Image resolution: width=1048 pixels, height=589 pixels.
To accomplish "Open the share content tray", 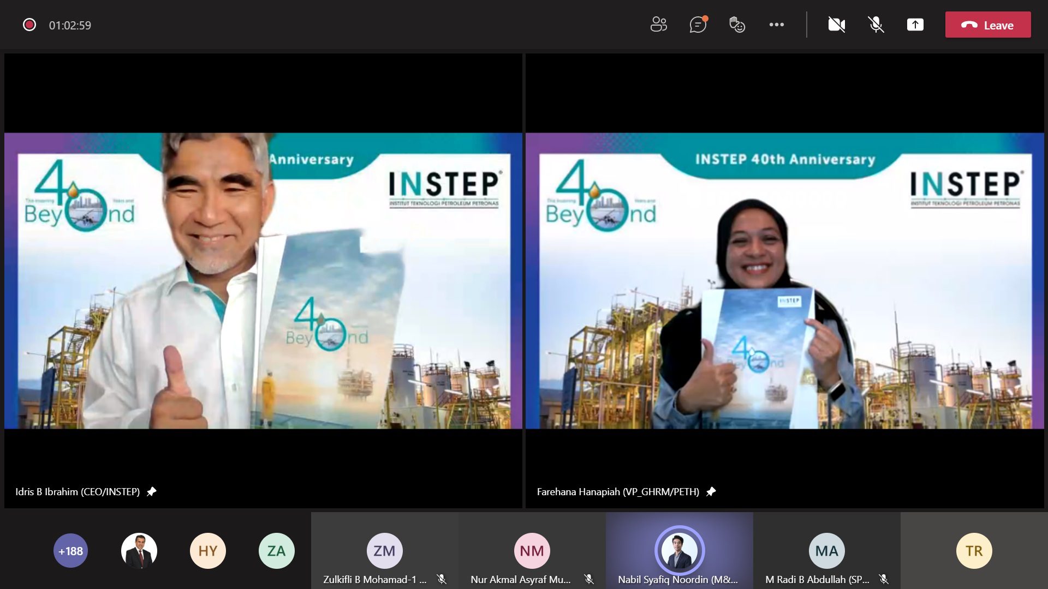I will pos(915,25).
